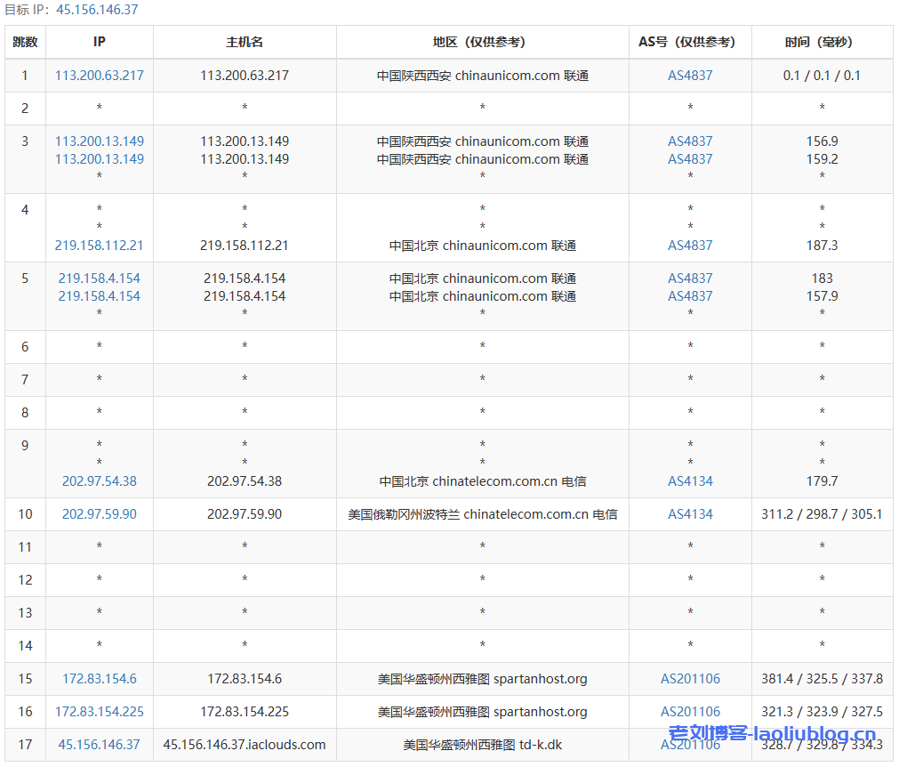
Task: Click the 地区（仅供参考）column header
Action: pos(482,42)
